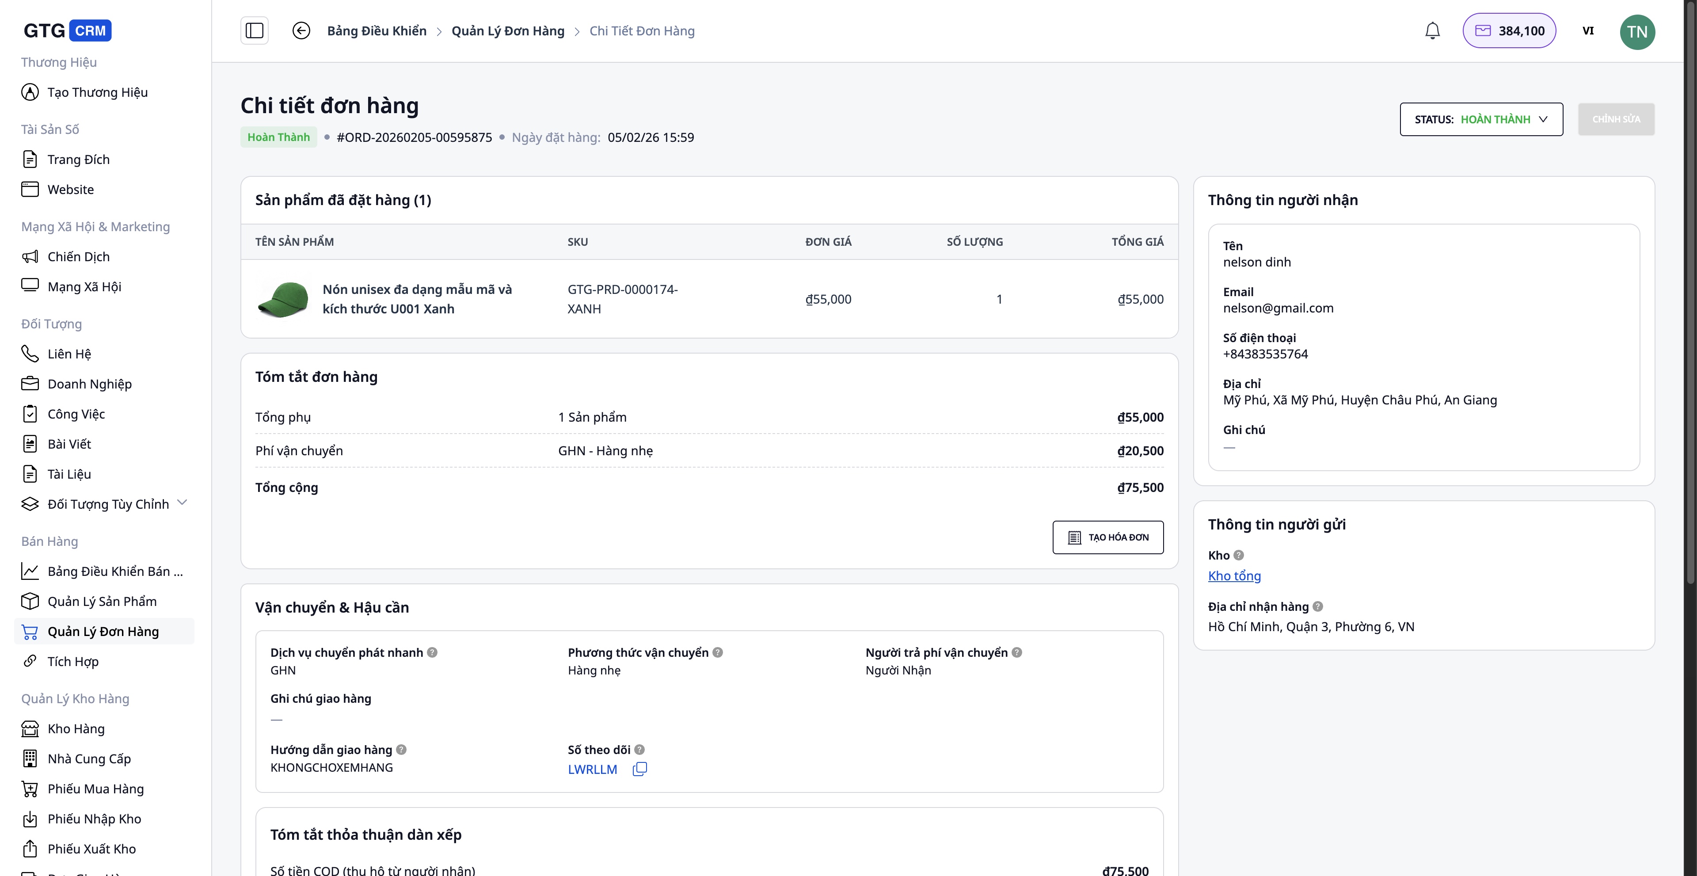The height and width of the screenshot is (876, 1697).
Task: Click Quản Lý Đơn Hàng breadcrumb
Action: [x=507, y=31]
